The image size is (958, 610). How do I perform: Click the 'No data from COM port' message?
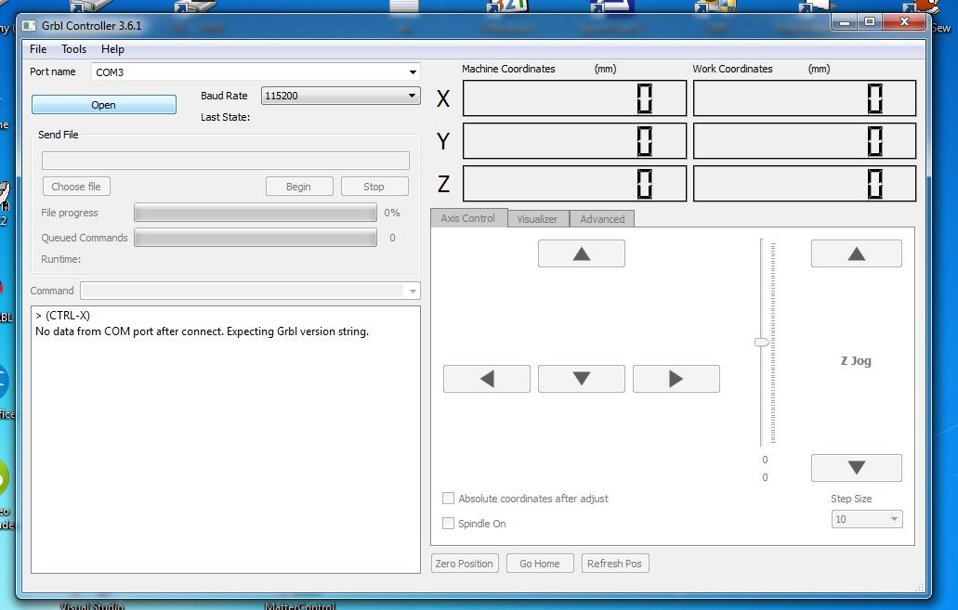(x=203, y=331)
